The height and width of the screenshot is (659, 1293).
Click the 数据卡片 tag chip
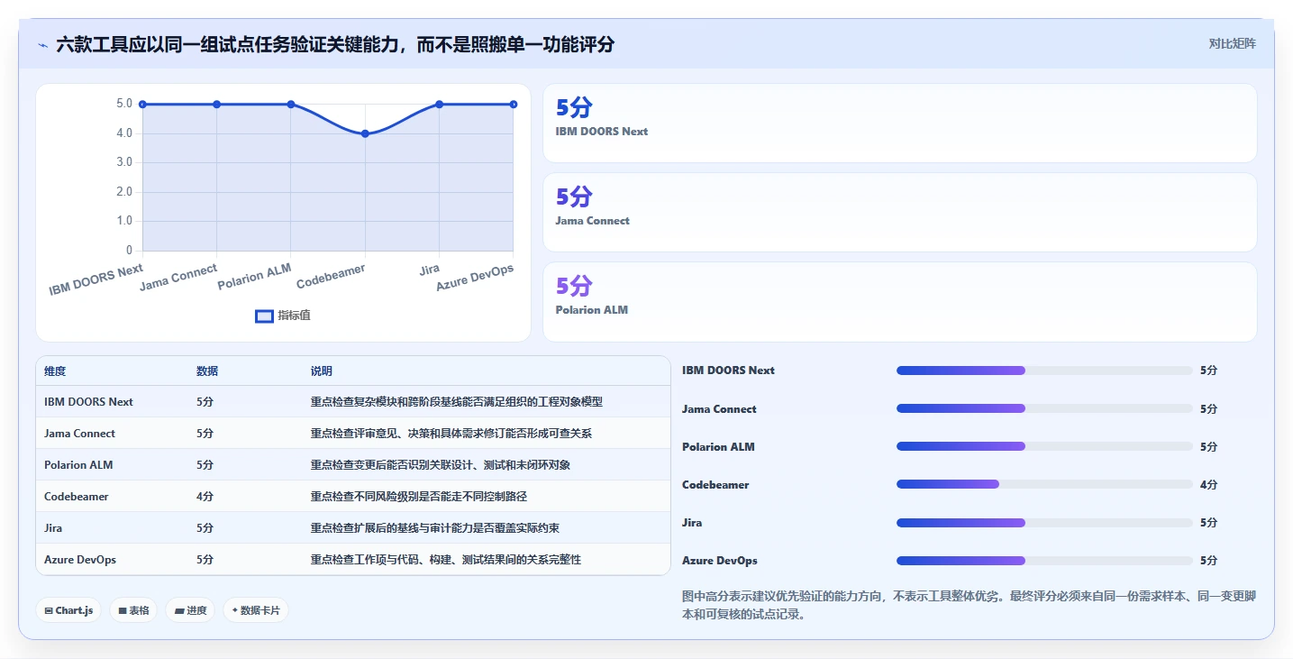pos(256,610)
